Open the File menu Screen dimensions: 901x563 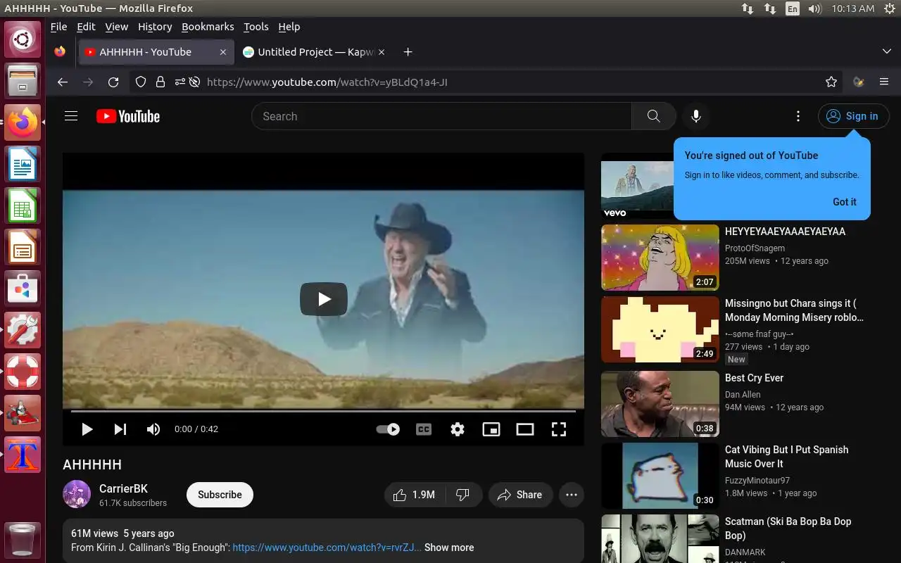click(59, 27)
